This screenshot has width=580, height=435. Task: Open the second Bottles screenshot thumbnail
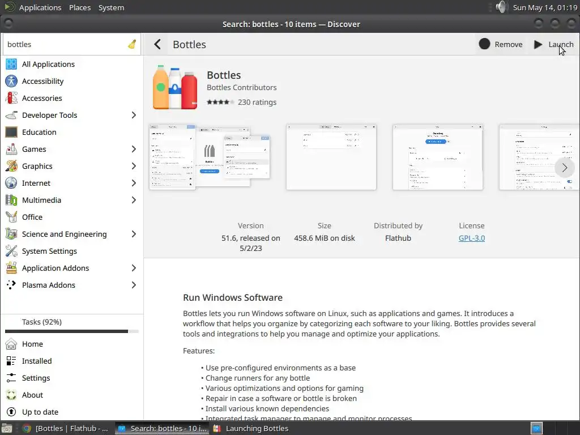[x=331, y=157]
